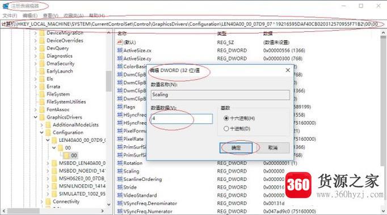387x215 pixels.
Task: Cancel the dialog with 取消 button
Action: (x=273, y=148)
